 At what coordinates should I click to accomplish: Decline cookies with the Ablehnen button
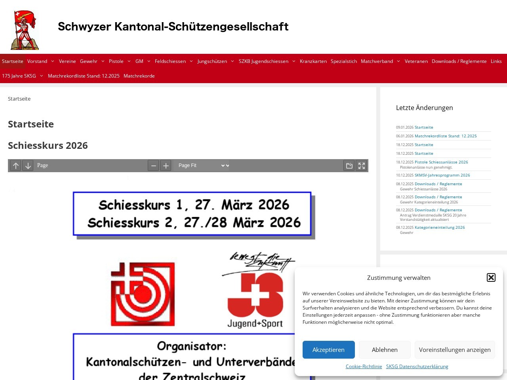(x=385, y=350)
